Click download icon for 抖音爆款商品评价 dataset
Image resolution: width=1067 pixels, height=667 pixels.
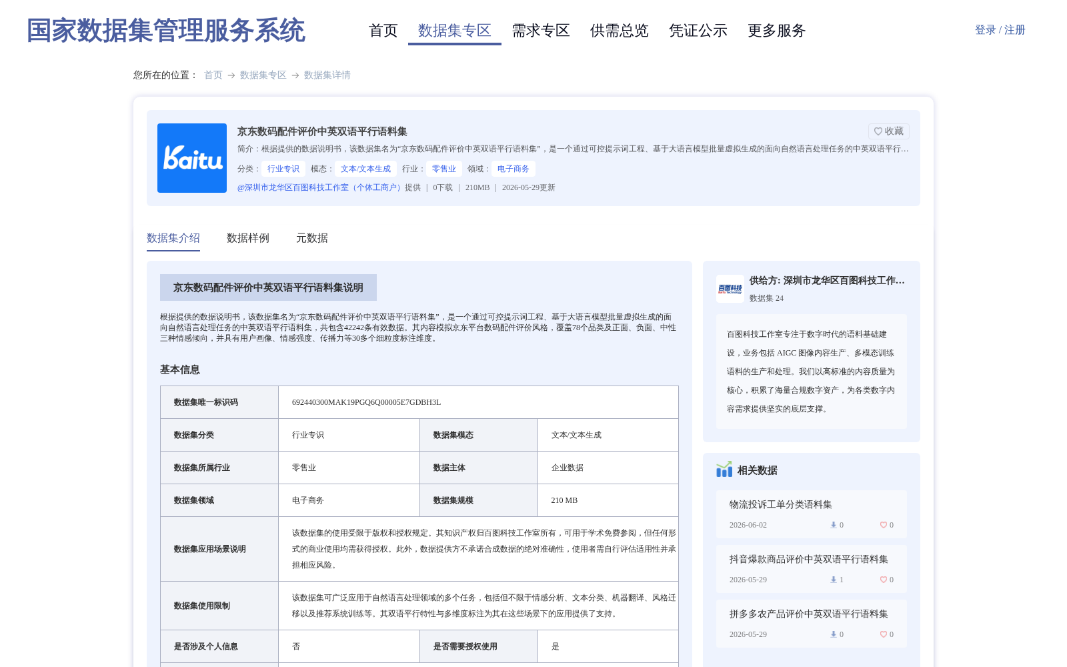click(x=833, y=580)
